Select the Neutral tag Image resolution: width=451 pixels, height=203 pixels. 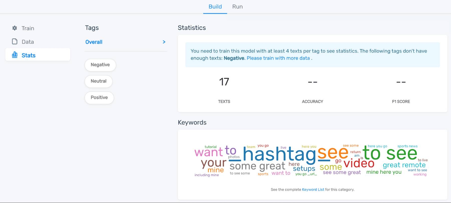point(98,81)
